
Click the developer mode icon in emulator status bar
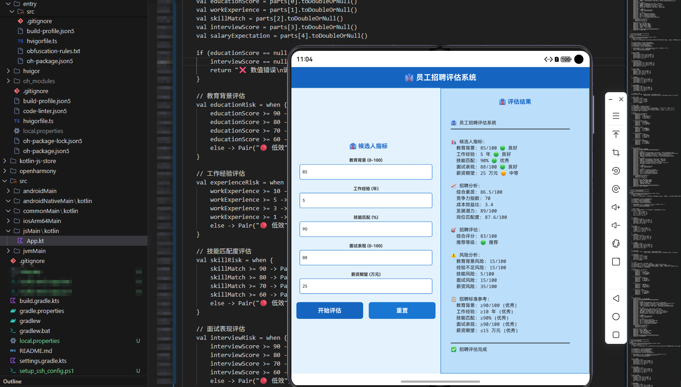pyautogui.click(x=548, y=60)
